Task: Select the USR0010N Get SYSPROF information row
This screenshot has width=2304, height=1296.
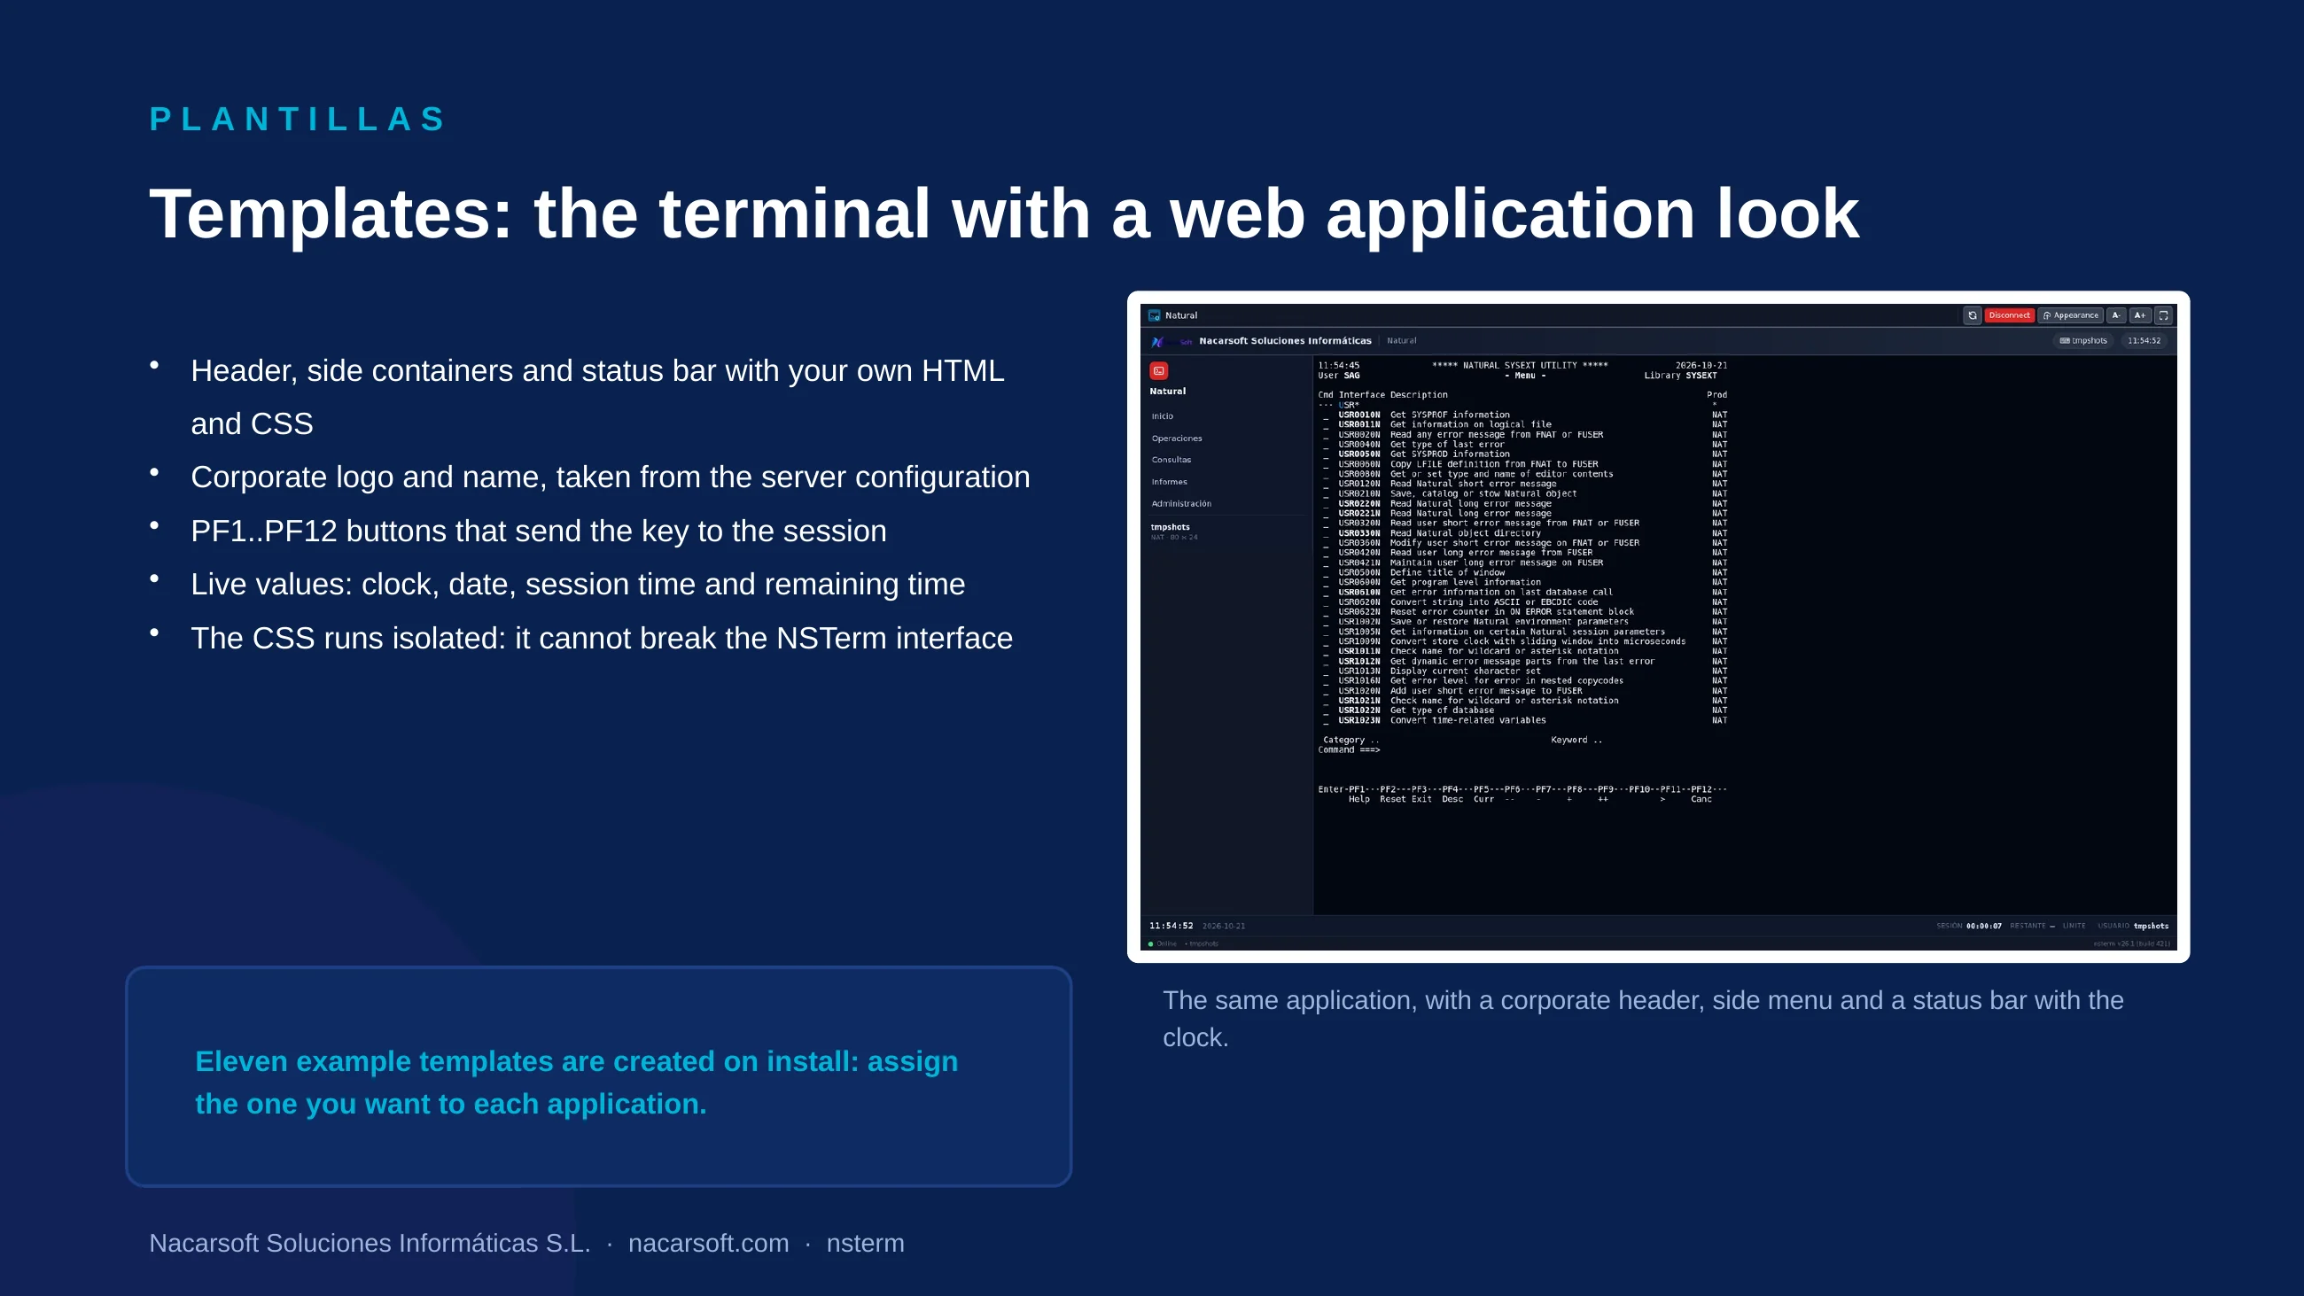Action: 1526,415
